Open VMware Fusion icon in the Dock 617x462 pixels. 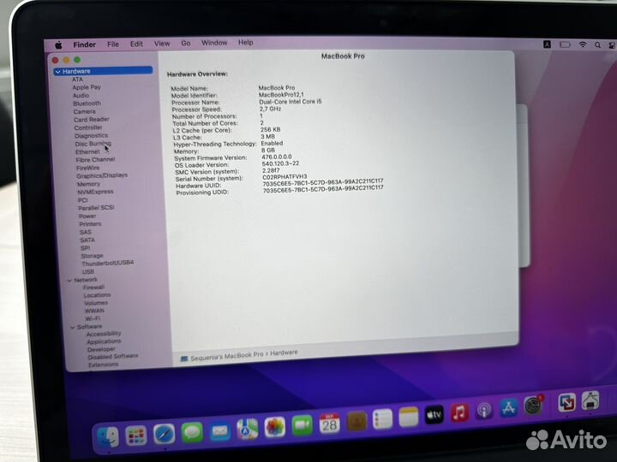(567, 402)
